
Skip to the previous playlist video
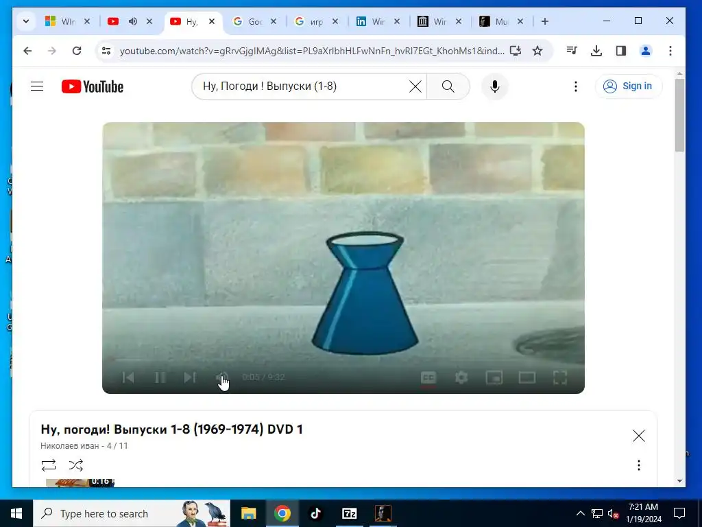coord(128,377)
